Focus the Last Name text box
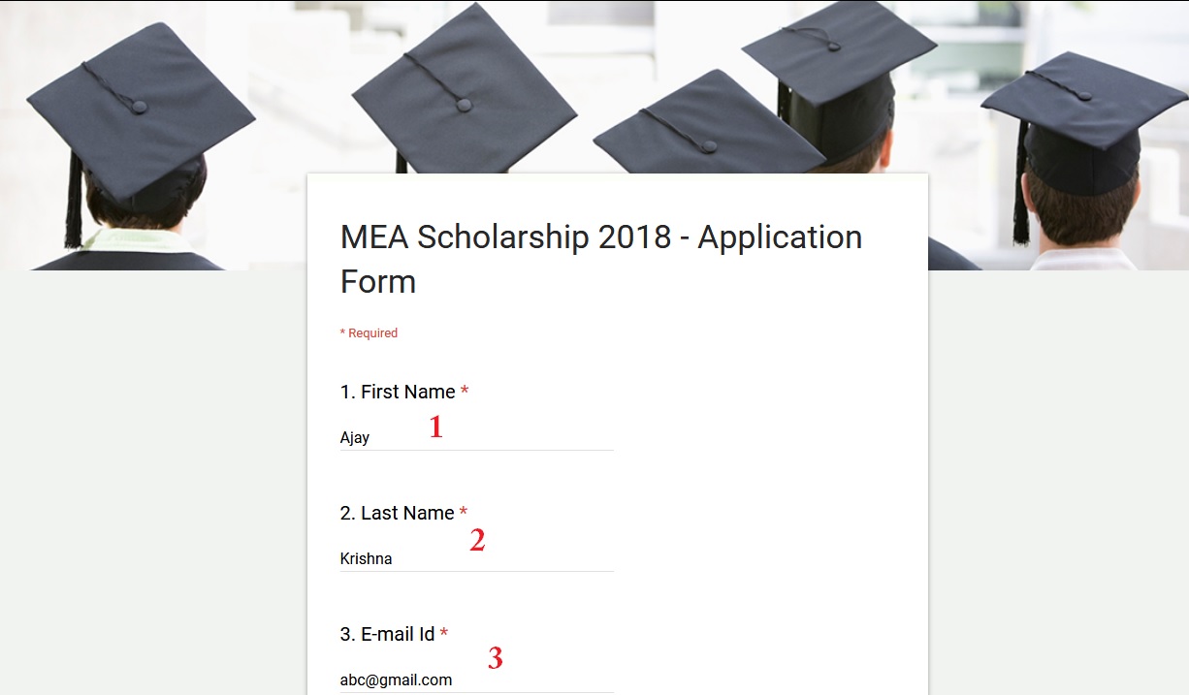 click(x=475, y=558)
